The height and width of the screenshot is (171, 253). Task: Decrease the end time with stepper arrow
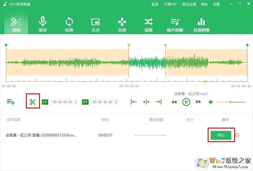pos(116,103)
